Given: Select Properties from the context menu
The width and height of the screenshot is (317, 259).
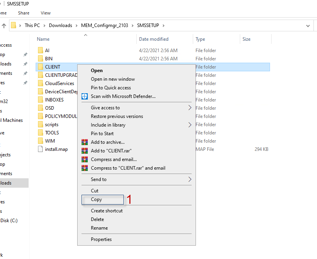Looking at the screenshot, I should [x=101, y=239].
